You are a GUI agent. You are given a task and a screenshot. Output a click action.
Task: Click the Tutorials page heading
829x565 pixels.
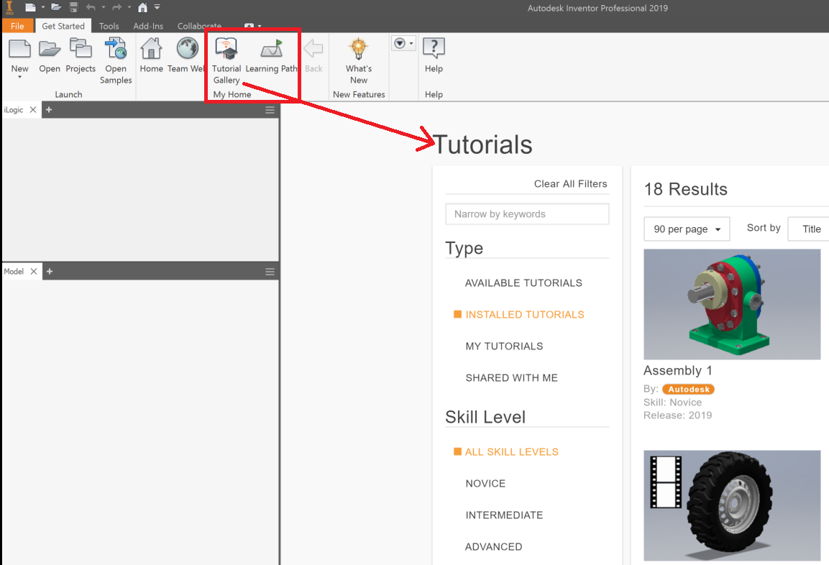pos(482,145)
